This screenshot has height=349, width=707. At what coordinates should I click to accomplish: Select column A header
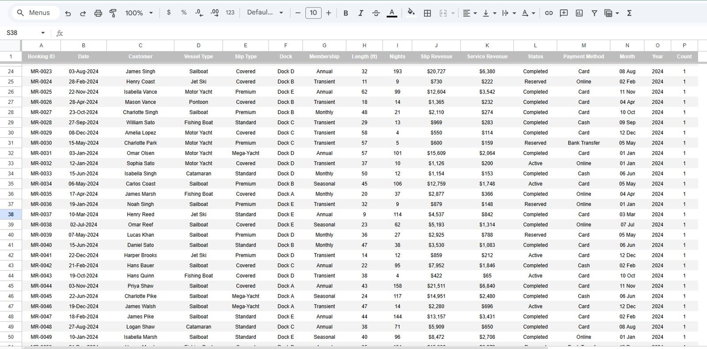[x=41, y=45]
